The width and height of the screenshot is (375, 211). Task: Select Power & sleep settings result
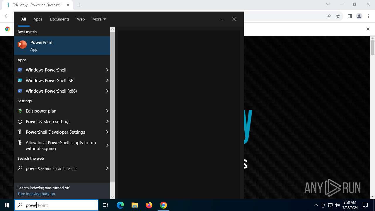click(x=62, y=121)
